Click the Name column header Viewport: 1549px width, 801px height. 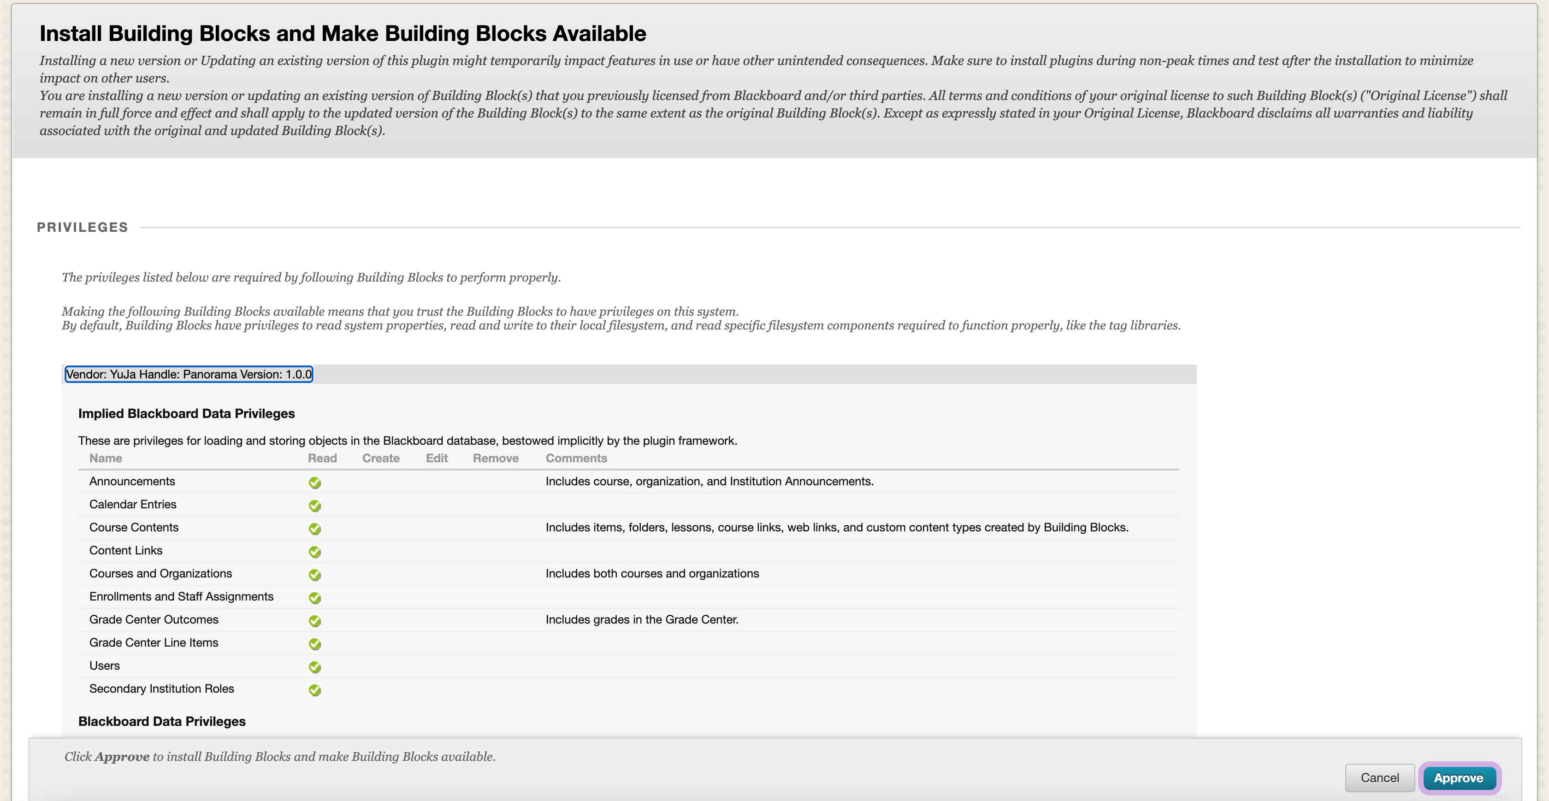coord(106,458)
